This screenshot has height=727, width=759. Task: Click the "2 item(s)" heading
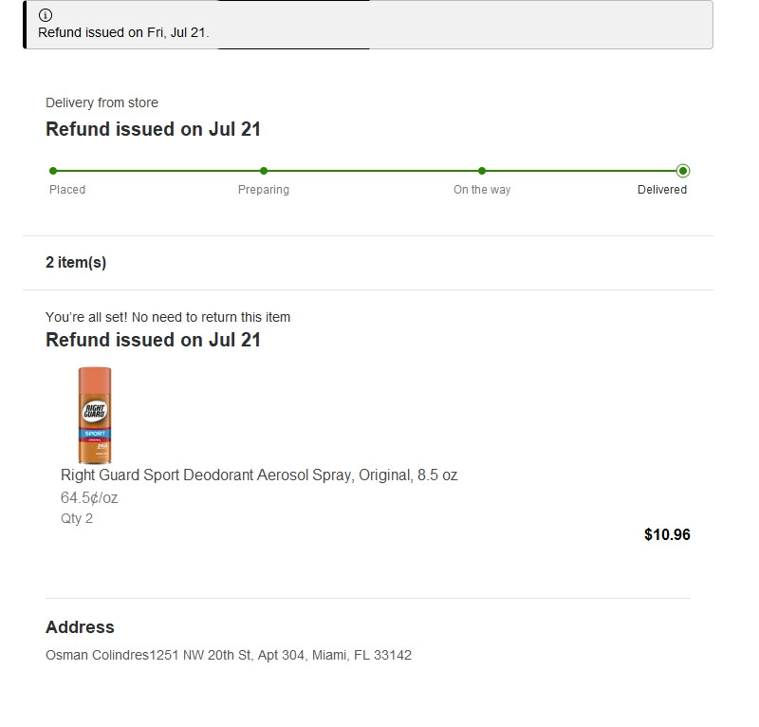(x=76, y=263)
